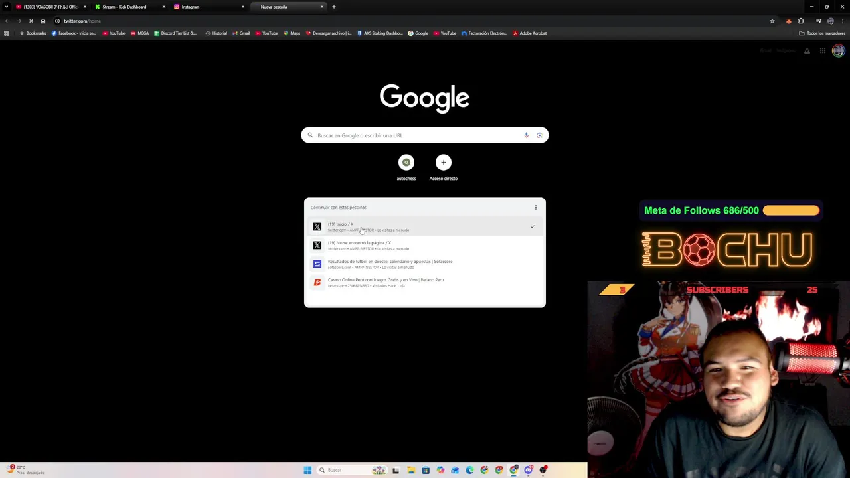Open Microsoft Edge from taskbar
The image size is (850, 478).
coord(469,470)
